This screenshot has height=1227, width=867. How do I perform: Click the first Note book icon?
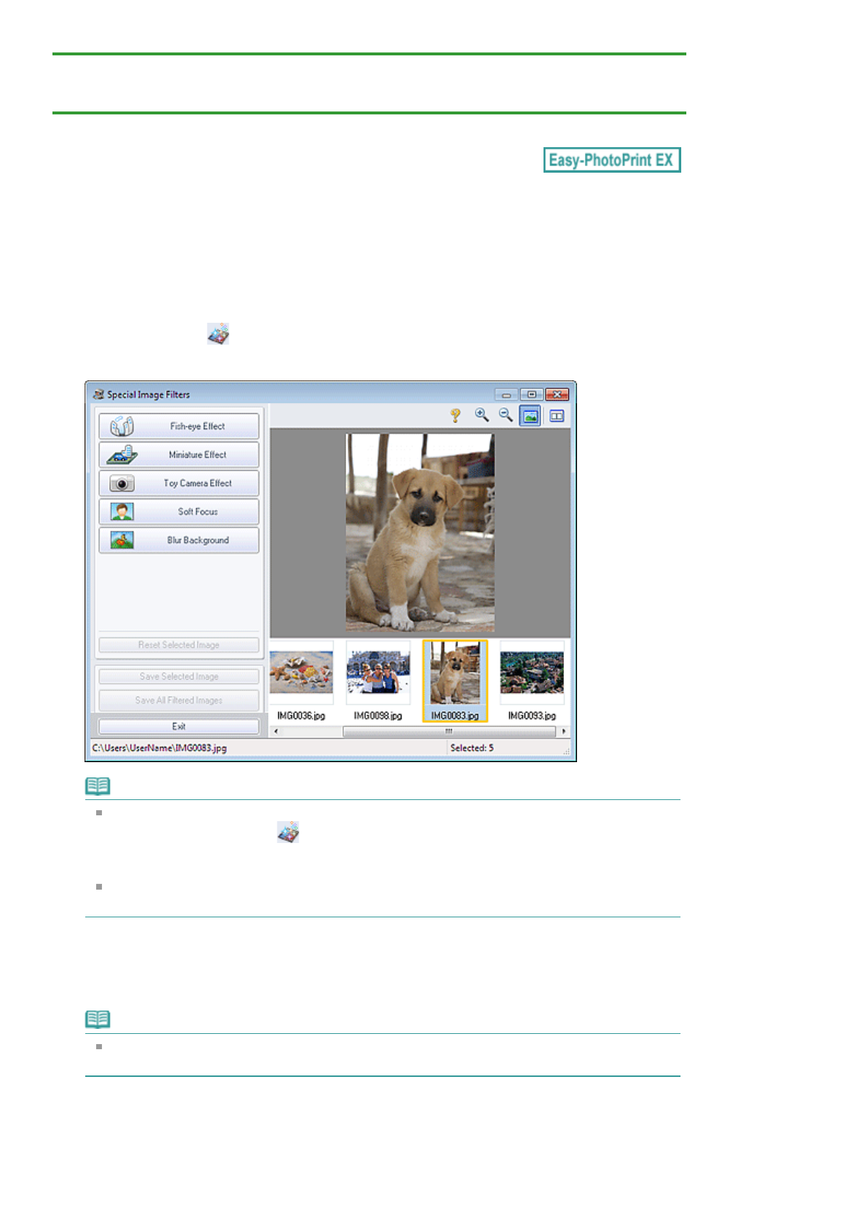click(x=98, y=786)
